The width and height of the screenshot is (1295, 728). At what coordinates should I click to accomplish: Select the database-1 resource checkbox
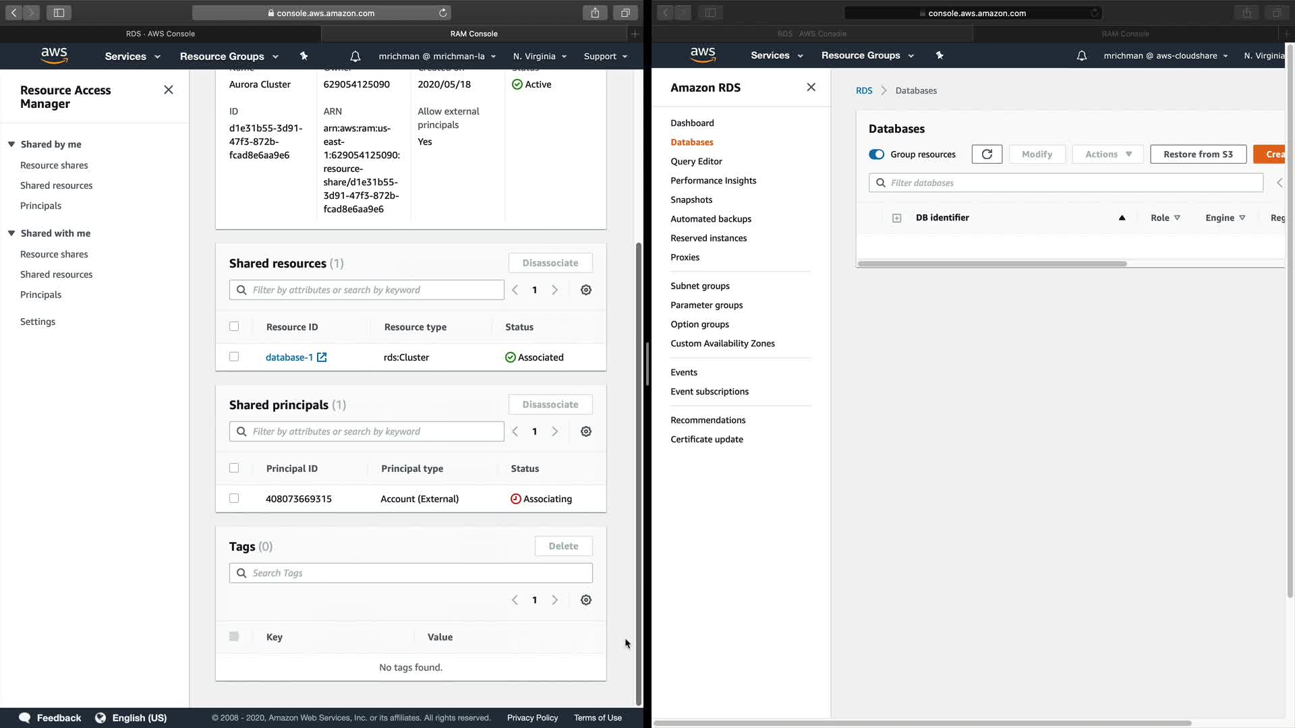click(234, 357)
